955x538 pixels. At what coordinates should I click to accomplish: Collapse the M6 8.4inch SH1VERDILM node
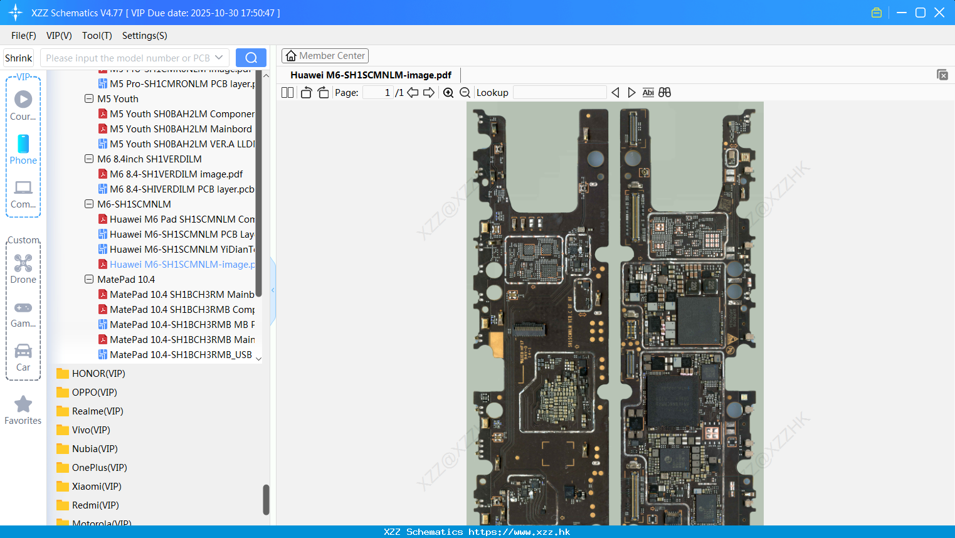(89, 159)
